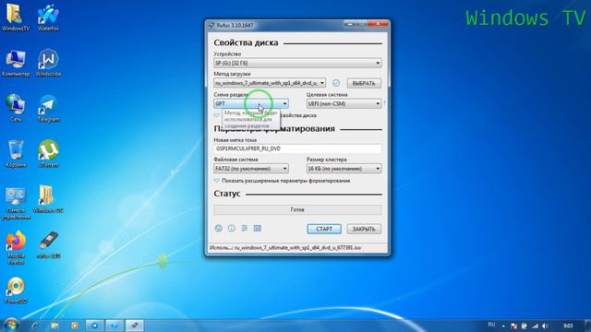591x332 pixels.
Task: Click the RU language indicator in tray
Action: (491, 325)
